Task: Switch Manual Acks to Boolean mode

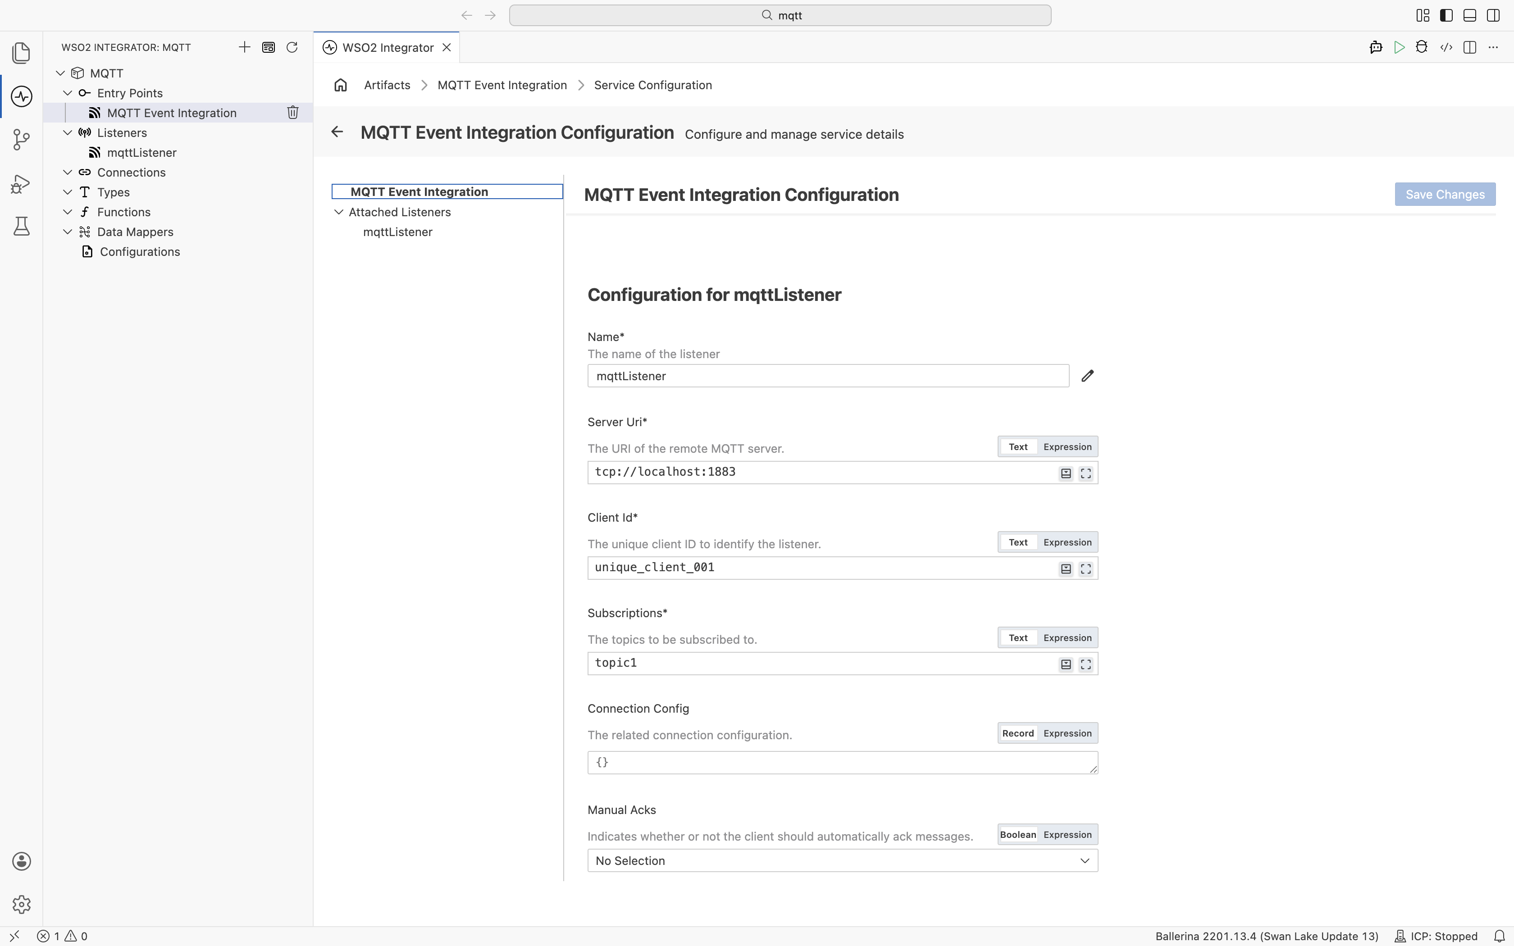Action: (x=1018, y=835)
